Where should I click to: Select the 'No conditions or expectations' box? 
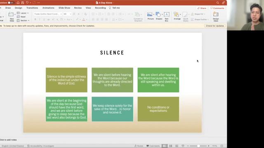(x=158, y=109)
